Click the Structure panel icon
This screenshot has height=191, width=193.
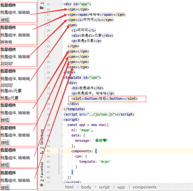(x=42, y=152)
